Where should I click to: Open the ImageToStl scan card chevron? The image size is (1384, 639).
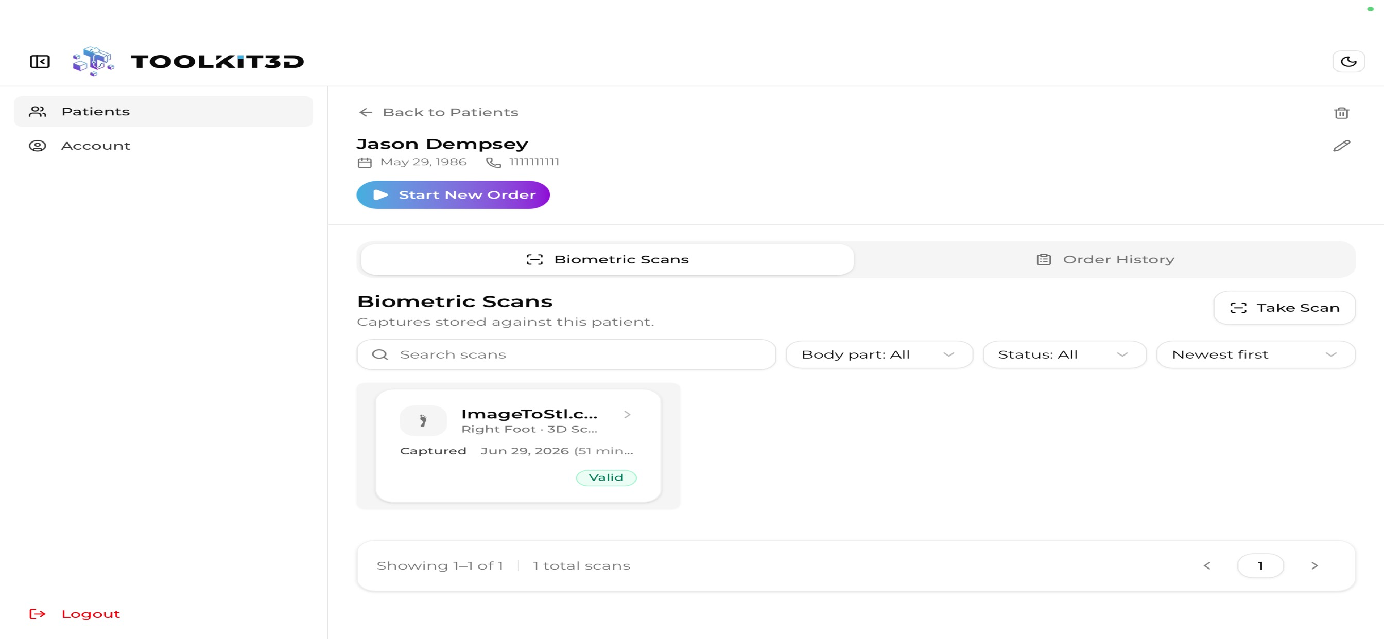[627, 415]
